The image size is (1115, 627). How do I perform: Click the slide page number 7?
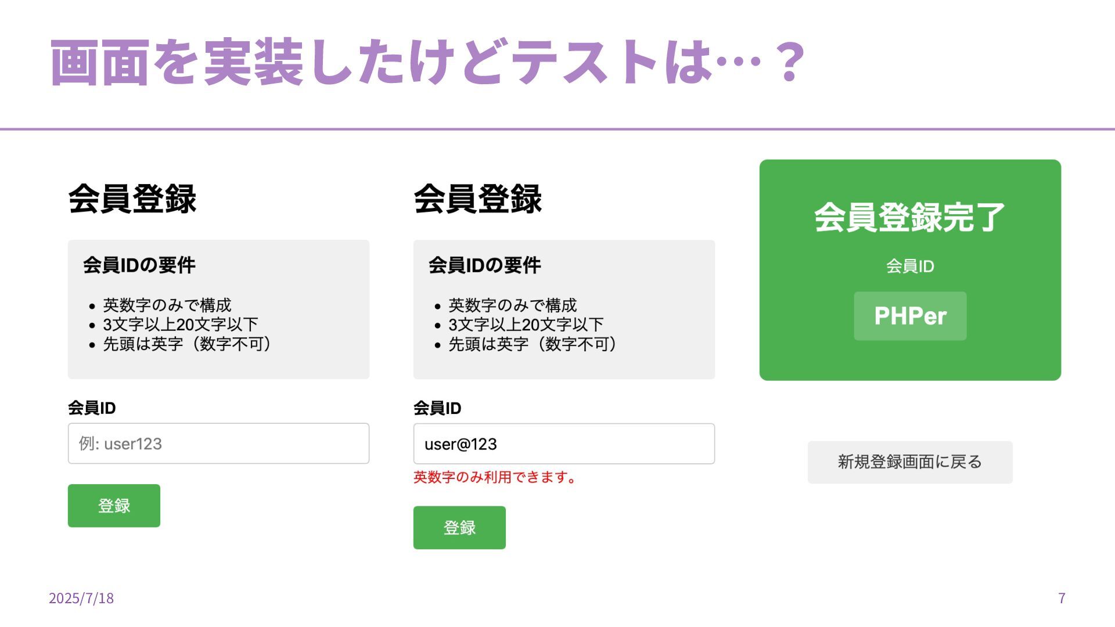tap(1062, 598)
